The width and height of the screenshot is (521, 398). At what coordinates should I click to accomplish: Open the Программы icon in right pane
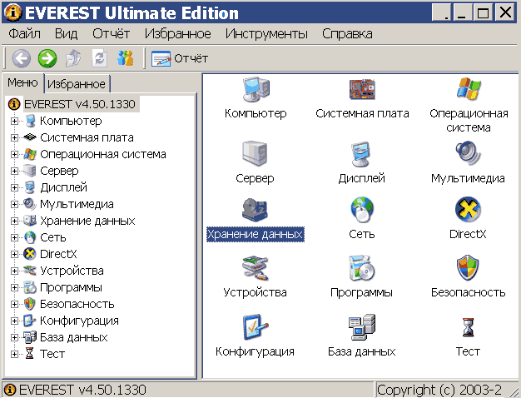pos(362,268)
